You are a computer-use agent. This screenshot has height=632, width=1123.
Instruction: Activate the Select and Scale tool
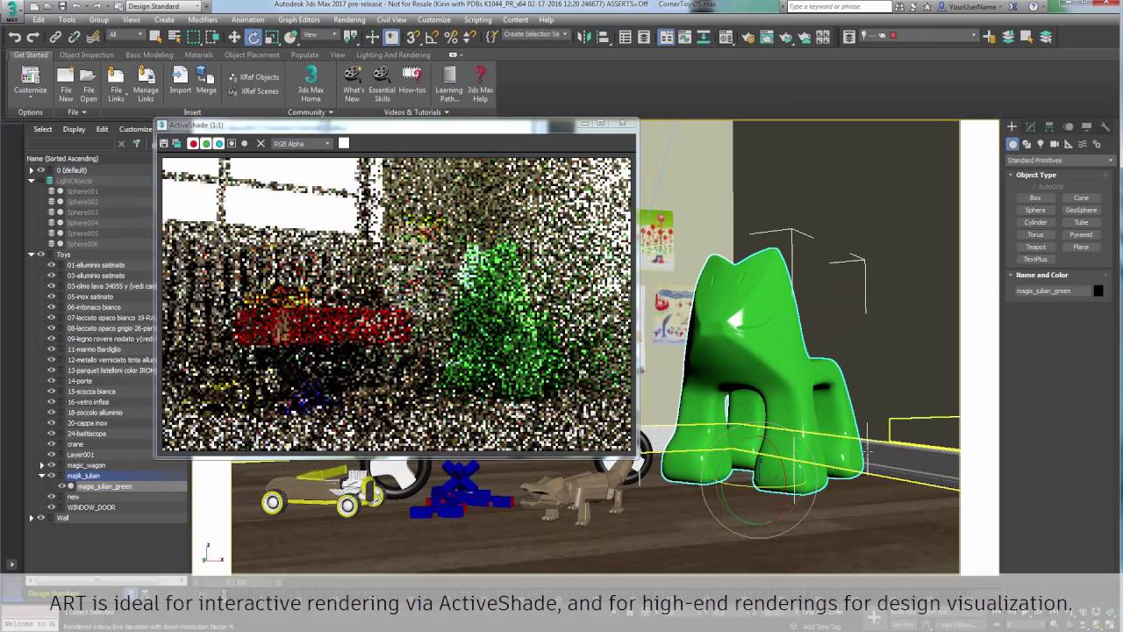coord(273,37)
